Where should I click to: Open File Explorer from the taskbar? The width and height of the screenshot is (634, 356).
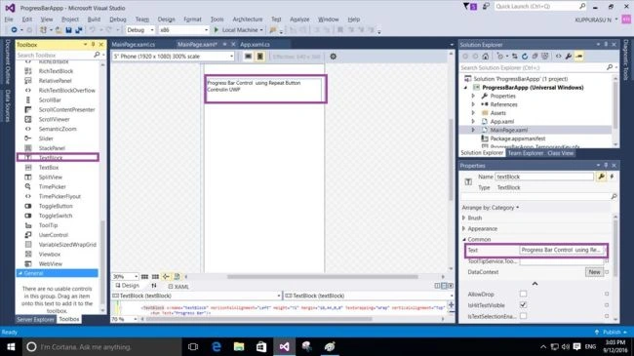[239, 346]
